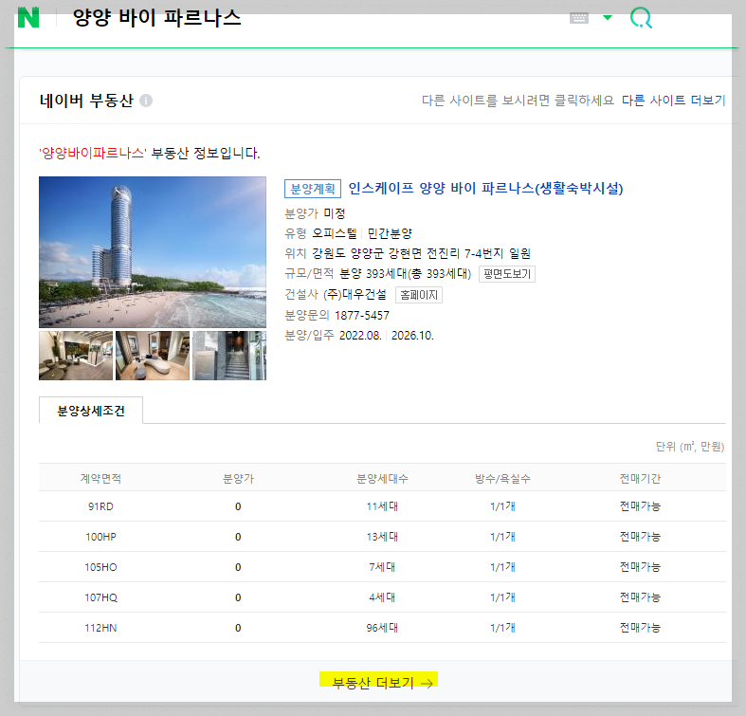Open the on-screen keyboard icon
This screenshot has width=746, height=716.
pos(579,18)
